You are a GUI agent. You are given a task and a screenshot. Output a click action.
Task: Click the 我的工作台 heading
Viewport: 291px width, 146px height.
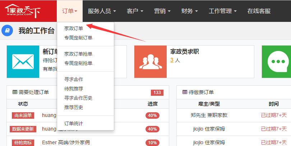click(x=37, y=30)
